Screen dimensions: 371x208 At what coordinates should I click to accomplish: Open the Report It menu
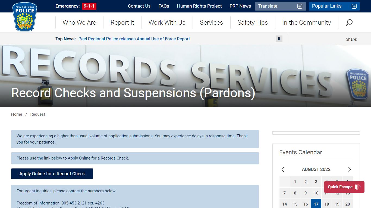(x=122, y=22)
